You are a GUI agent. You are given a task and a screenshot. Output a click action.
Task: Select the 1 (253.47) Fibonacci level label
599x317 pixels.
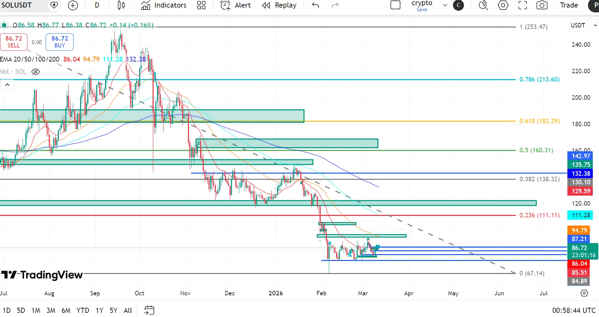click(x=534, y=27)
